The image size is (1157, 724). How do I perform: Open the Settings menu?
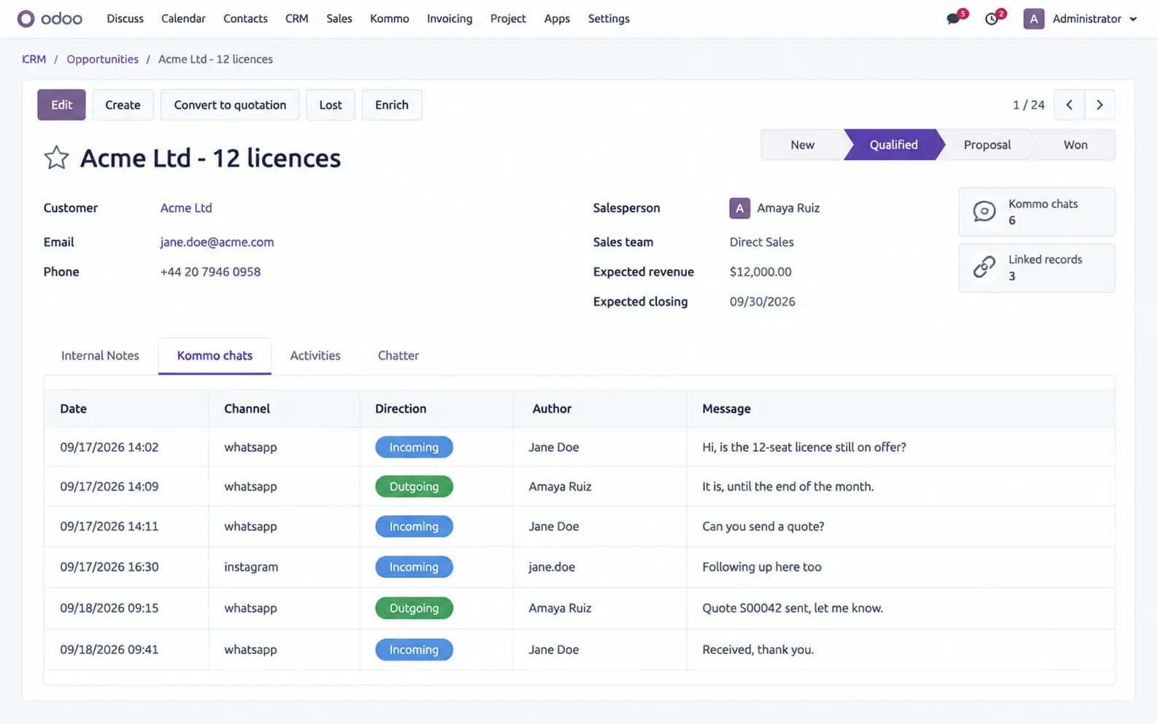609,18
